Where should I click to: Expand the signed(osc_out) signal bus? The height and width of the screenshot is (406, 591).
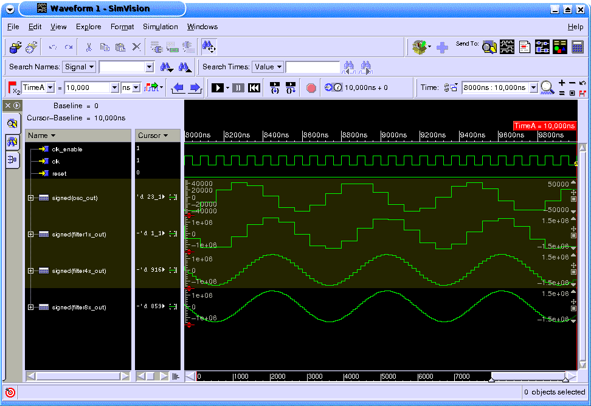coord(31,198)
